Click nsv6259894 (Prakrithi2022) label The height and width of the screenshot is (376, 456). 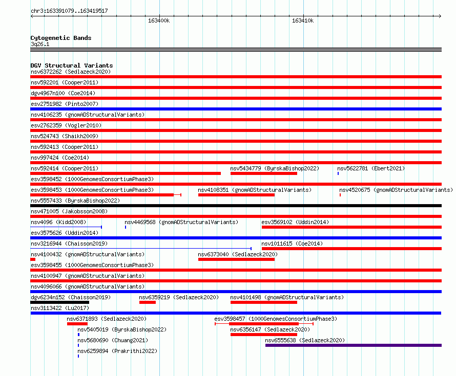point(117,351)
